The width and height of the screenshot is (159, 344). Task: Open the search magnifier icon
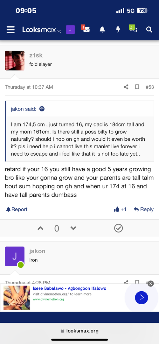pyautogui.click(x=149, y=30)
